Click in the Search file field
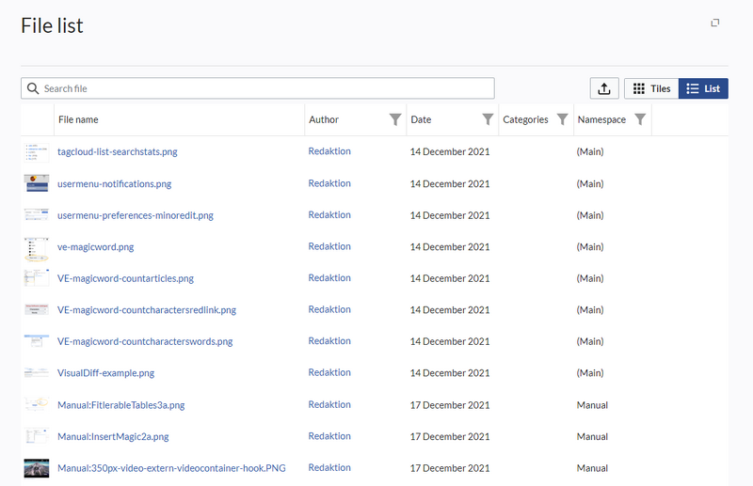This screenshot has height=486, width=753. click(264, 88)
